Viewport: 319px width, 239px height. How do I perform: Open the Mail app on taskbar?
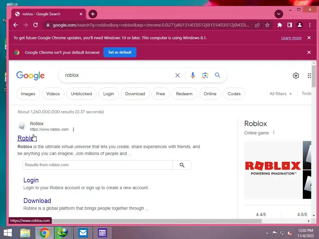83,233
